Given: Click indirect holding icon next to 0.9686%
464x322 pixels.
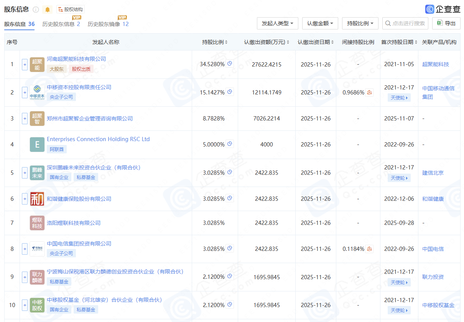Looking at the screenshot, I should (369, 93).
